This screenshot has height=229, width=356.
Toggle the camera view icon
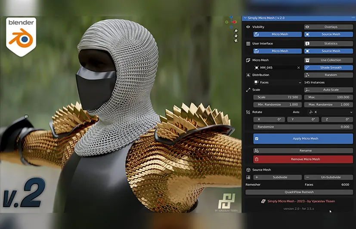236,41
